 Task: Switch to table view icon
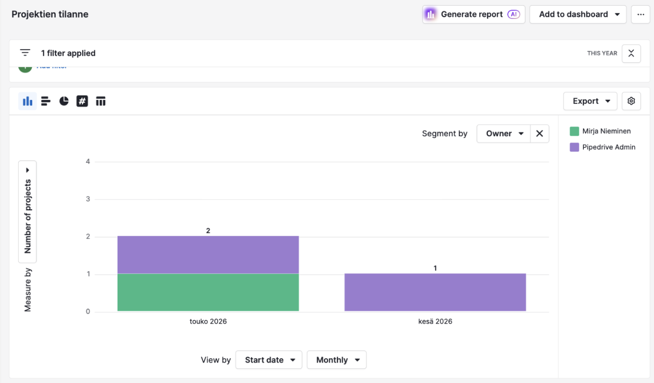point(101,101)
